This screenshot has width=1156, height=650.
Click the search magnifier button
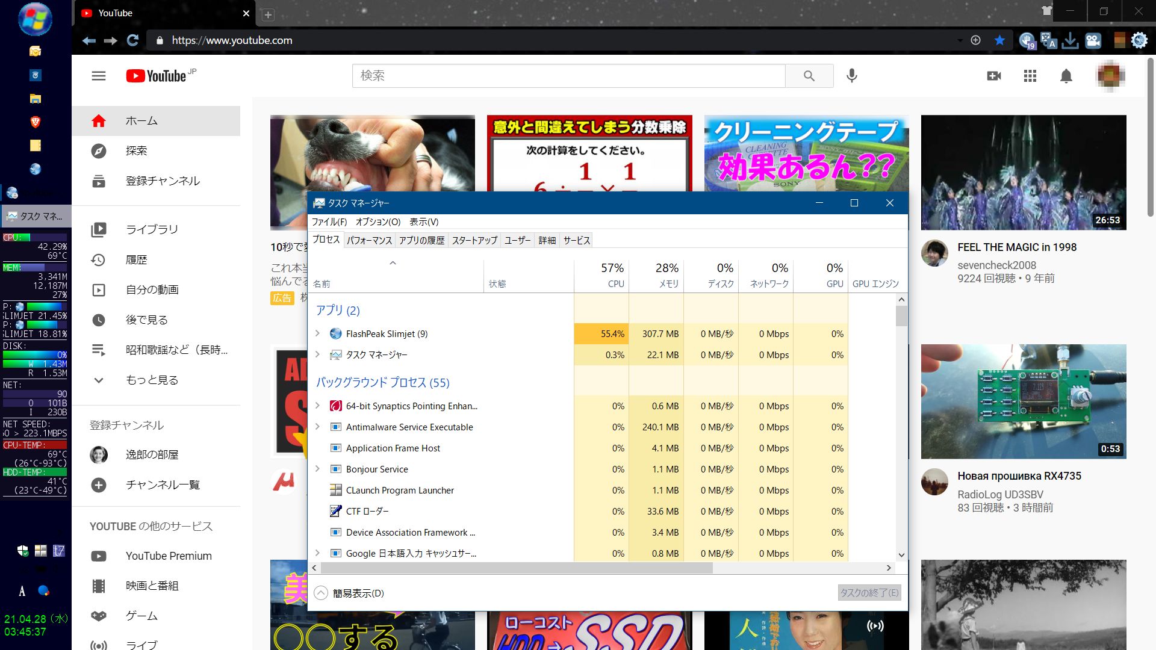click(809, 76)
